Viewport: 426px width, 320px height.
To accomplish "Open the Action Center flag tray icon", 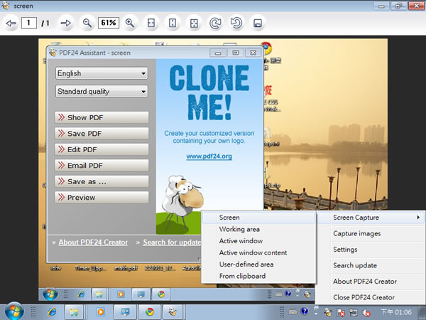I will (x=340, y=312).
